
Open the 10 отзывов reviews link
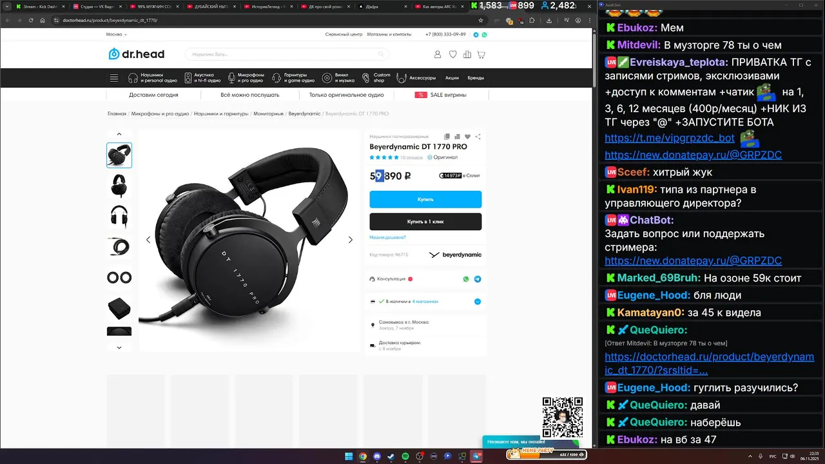tap(411, 157)
